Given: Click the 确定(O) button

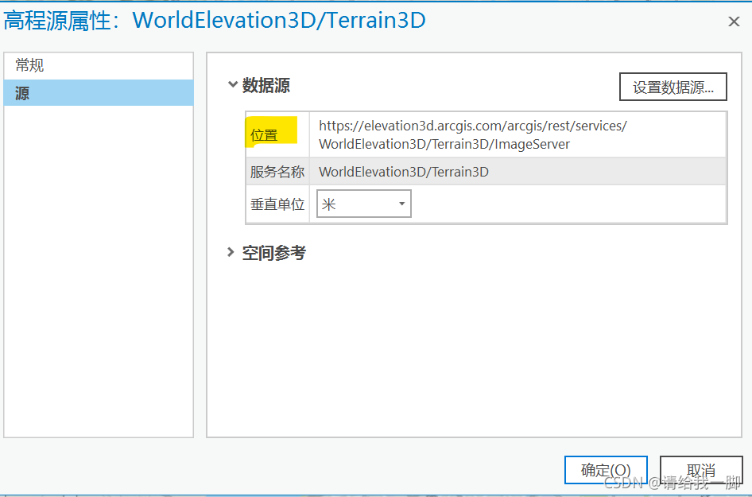Looking at the screenshot, I should 606,470.
